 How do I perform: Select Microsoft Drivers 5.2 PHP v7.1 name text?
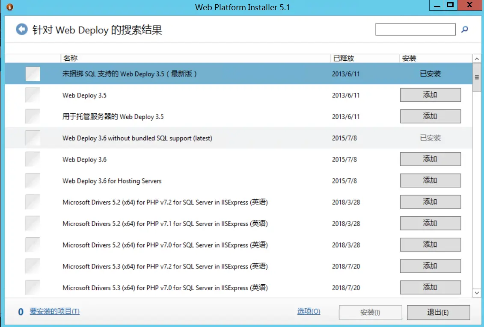click(x=165, y=224)
